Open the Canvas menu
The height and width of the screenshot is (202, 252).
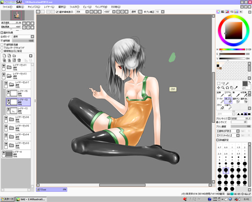pos(34,7)
